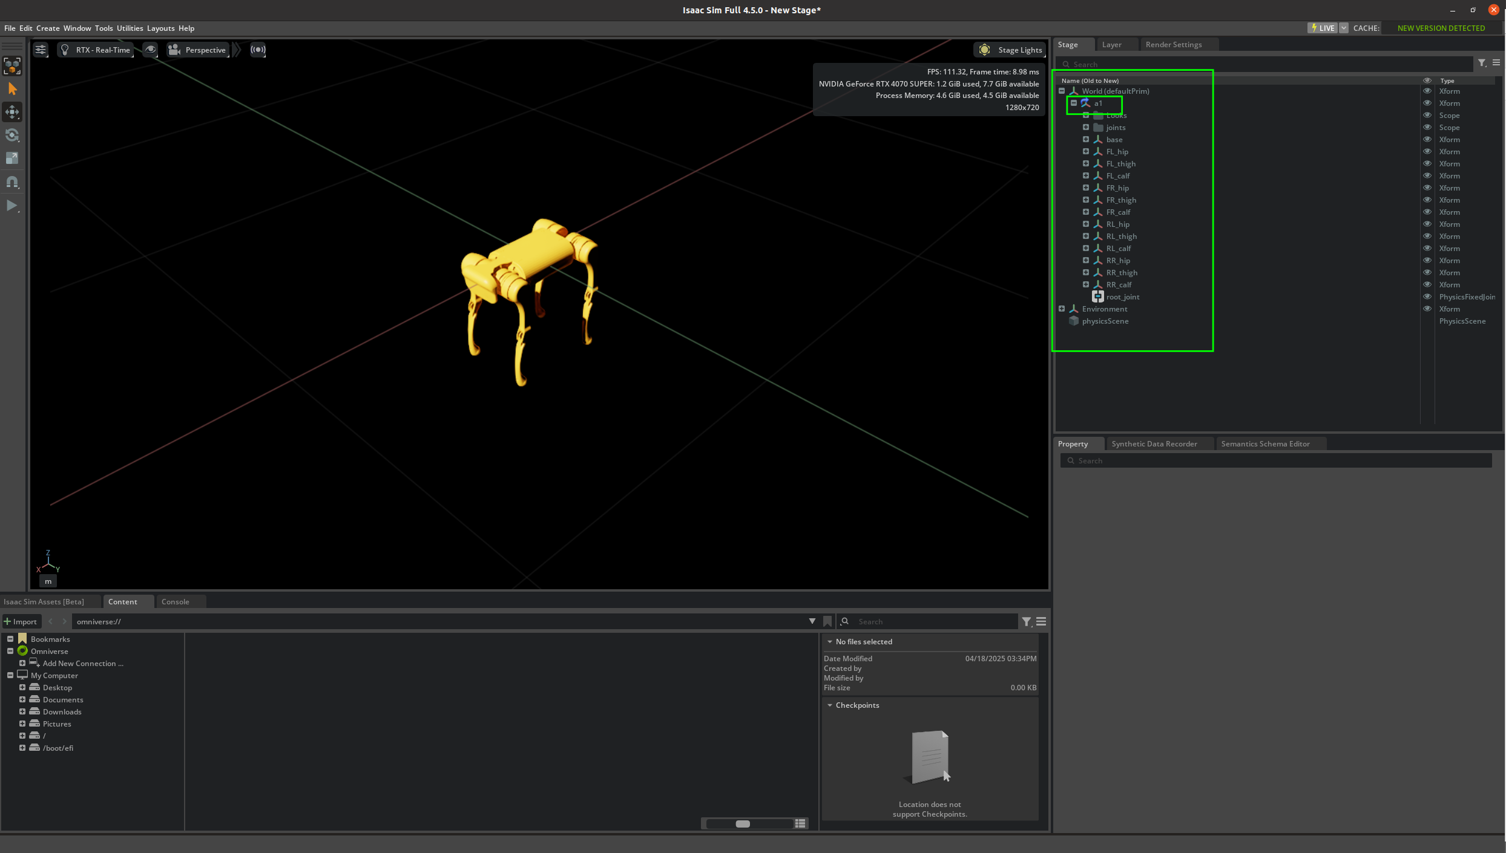Viewport: 1506px width, 853px height.
Task: Click the Stage panel search field
Action: tap(1265, 64)
